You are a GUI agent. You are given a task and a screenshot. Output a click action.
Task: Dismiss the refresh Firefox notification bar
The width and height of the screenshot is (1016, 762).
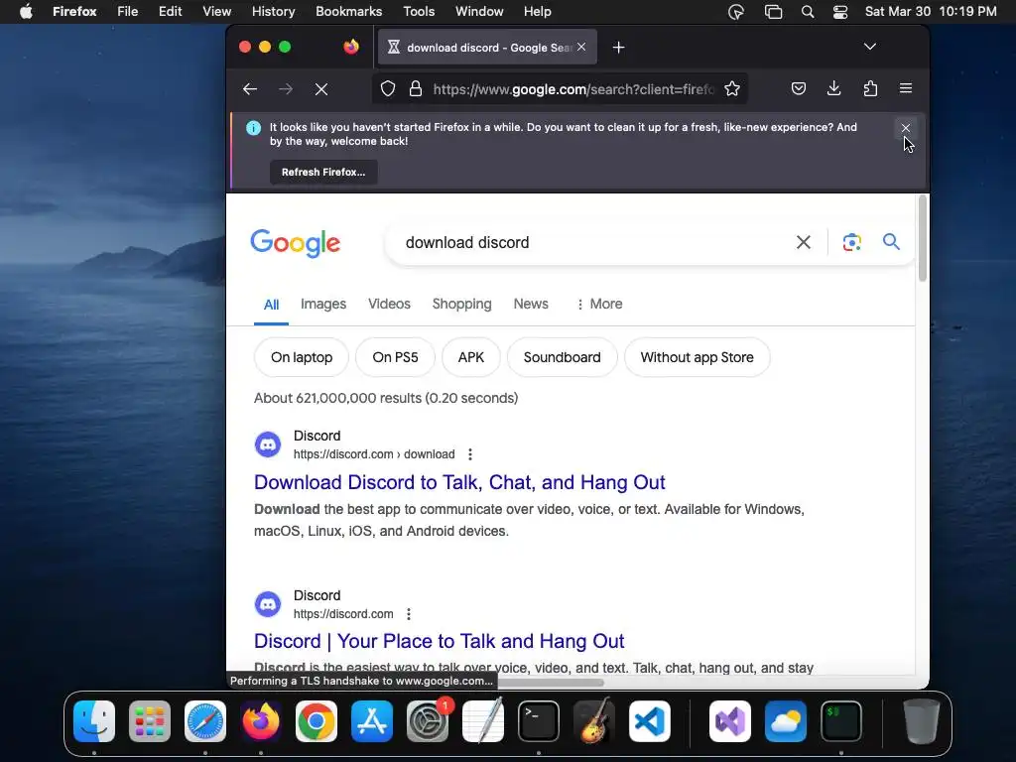906,128
